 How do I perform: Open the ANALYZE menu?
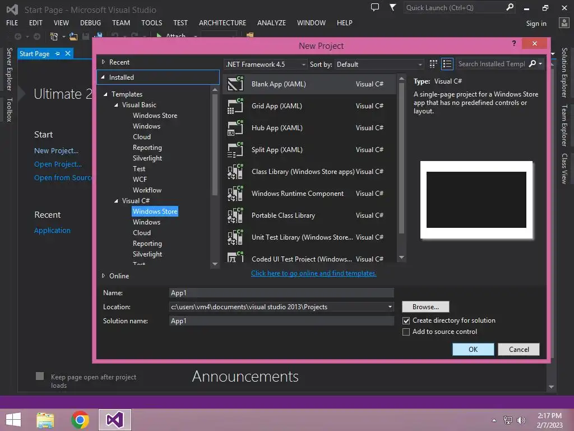pos(271,22)
